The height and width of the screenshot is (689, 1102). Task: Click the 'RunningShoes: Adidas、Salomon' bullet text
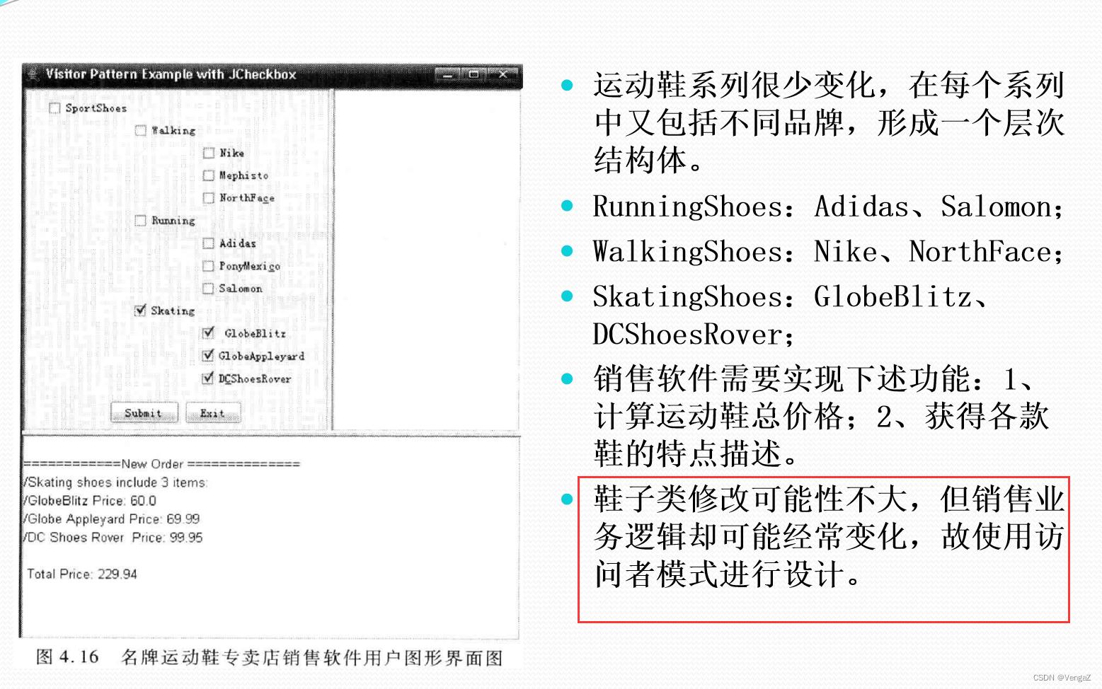coord(828,207)
